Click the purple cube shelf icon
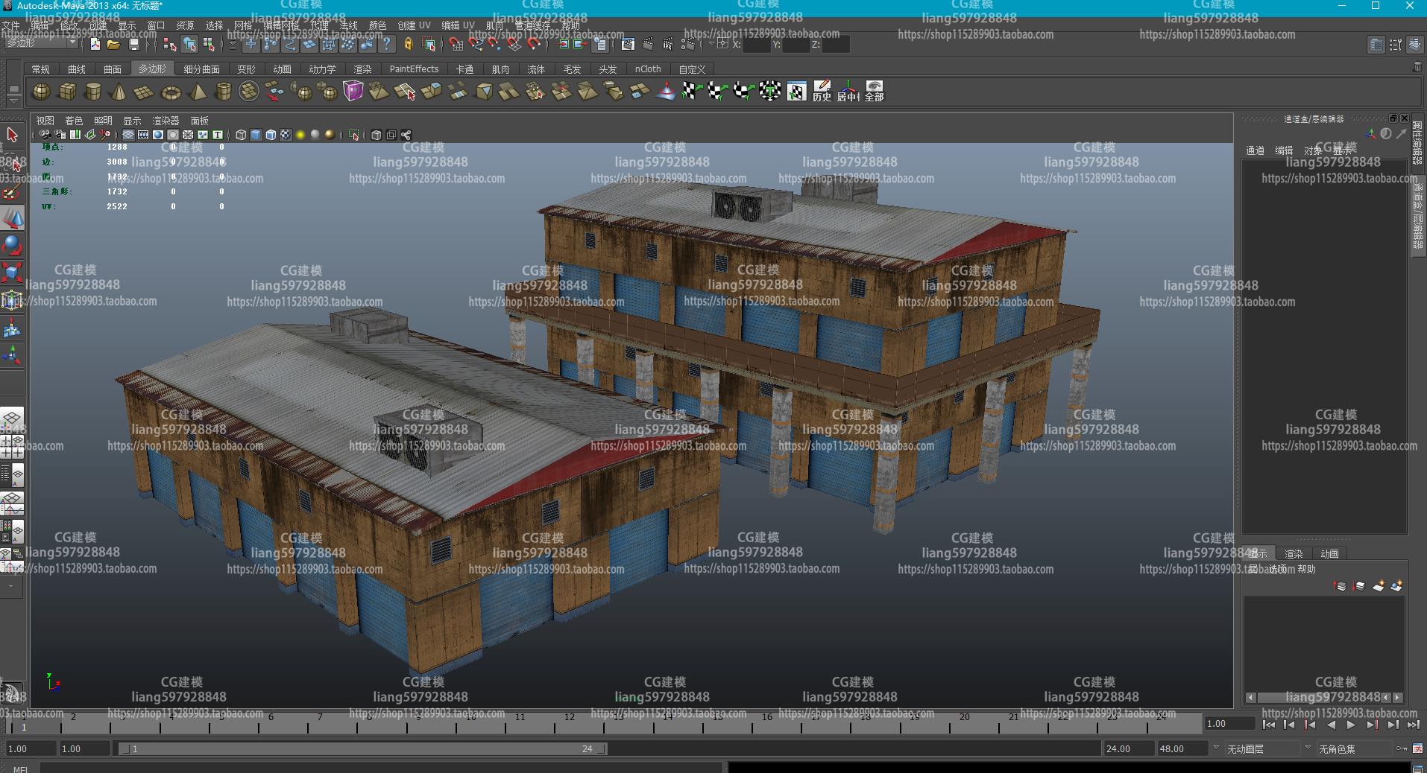 click(353, 92)
